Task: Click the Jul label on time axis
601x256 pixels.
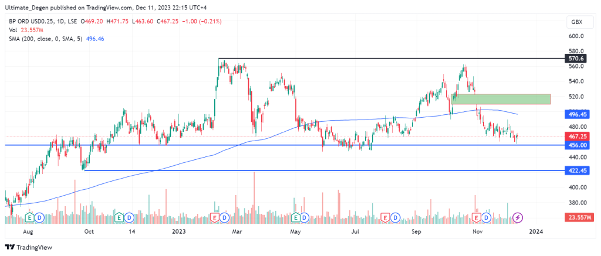Action: tap(356, 231)
